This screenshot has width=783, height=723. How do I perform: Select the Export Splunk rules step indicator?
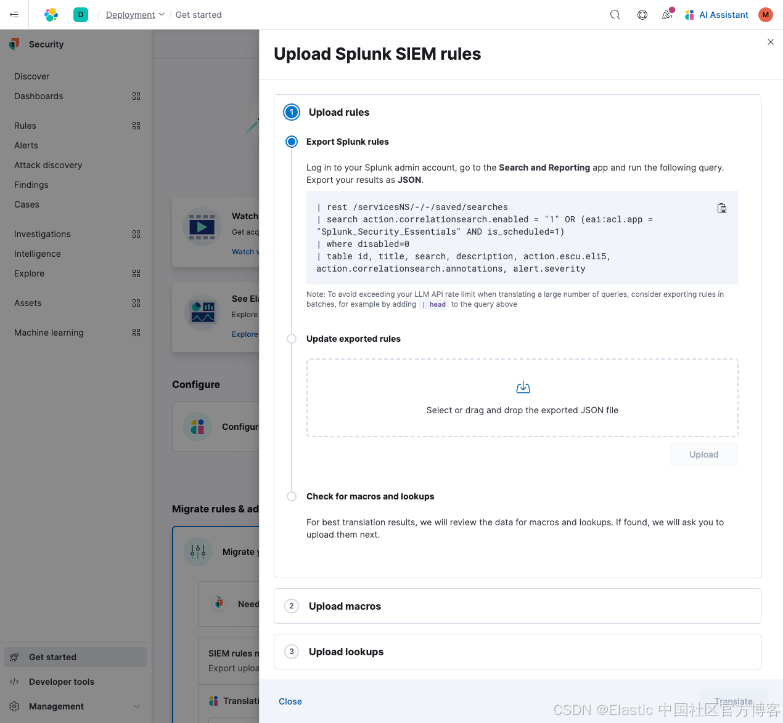pos(292,142)
